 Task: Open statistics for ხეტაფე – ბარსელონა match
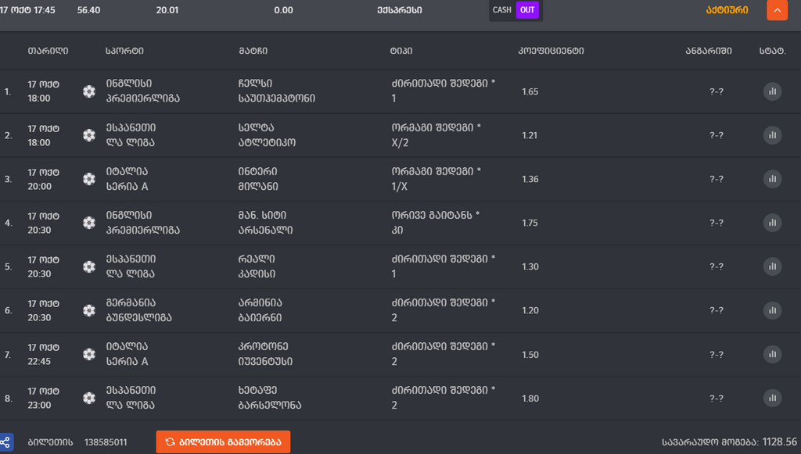click(x=772, y=398)
